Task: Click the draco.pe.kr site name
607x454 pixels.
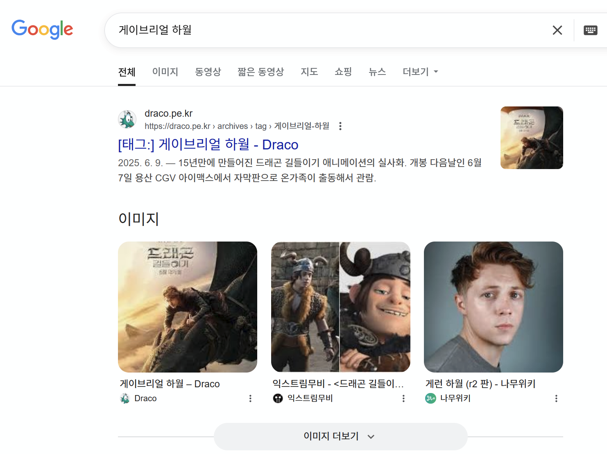Action: tap(168, 113)
